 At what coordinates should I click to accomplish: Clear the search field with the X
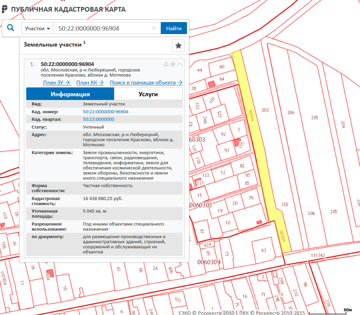point(154,29)
